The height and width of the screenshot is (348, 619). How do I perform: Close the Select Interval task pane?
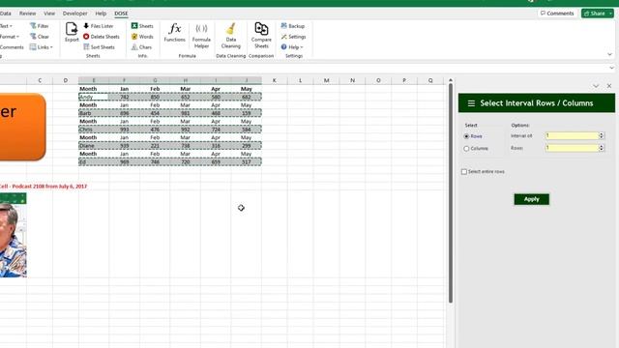[609, 86]
